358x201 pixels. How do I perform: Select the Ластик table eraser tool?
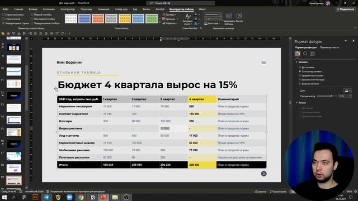click(x=239, y=18)
